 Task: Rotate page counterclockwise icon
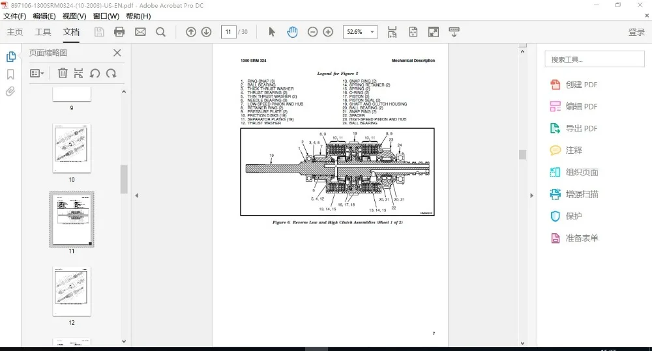(95, 74)
